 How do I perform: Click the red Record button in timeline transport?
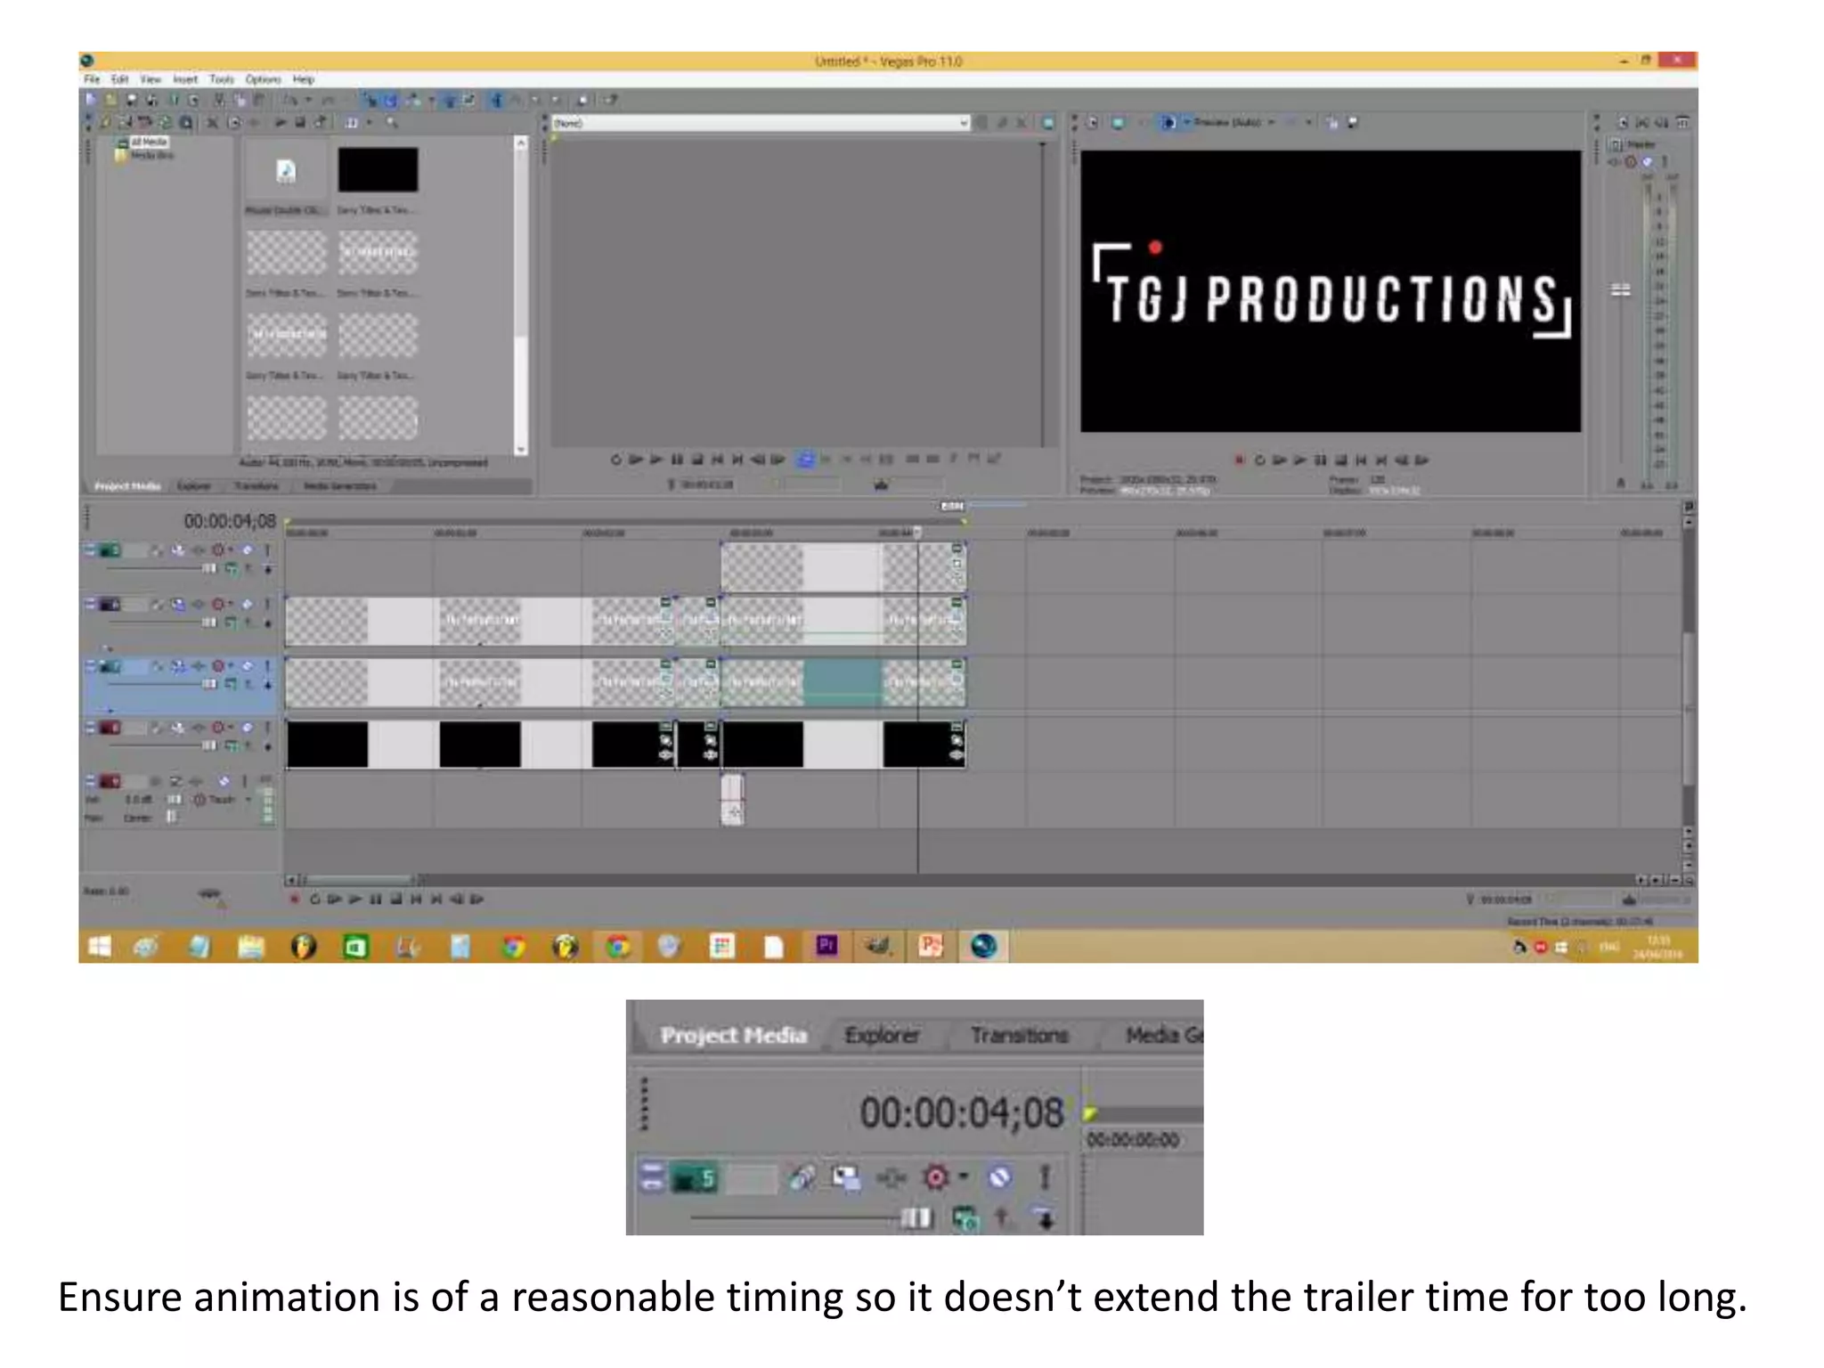click(294, 900)
